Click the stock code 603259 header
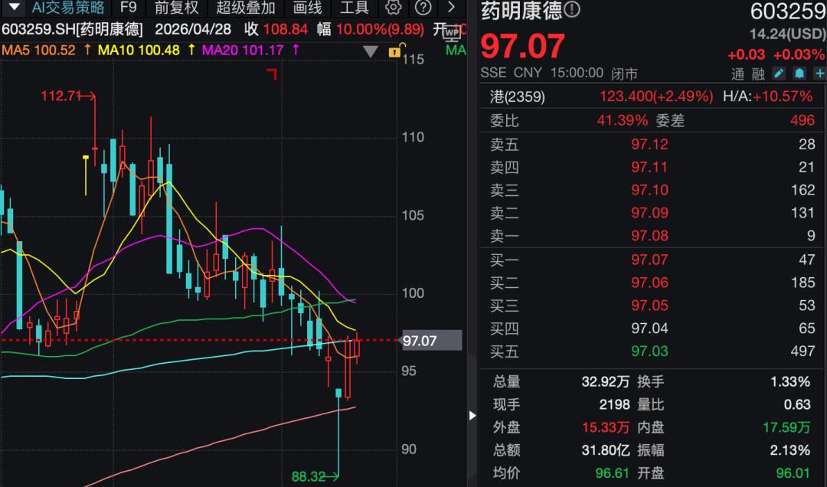827x487 pixels. [x=788, y=11]
